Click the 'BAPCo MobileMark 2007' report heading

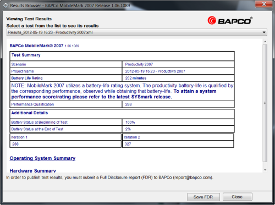(36, 46)
